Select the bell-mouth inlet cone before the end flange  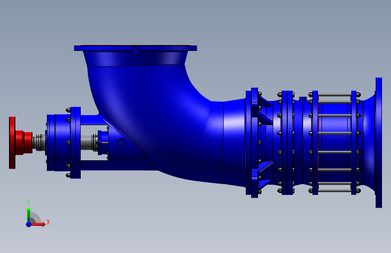tap(369, 143)
